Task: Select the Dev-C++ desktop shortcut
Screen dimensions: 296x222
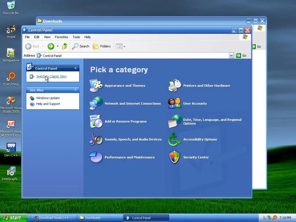Action: [x=11, y=150]
